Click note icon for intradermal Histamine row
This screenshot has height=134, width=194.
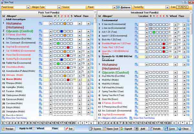(136, 64)
